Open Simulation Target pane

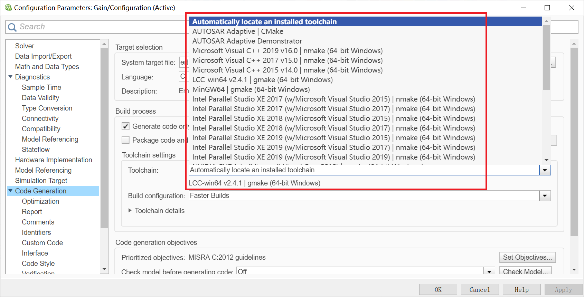point(41,181)
